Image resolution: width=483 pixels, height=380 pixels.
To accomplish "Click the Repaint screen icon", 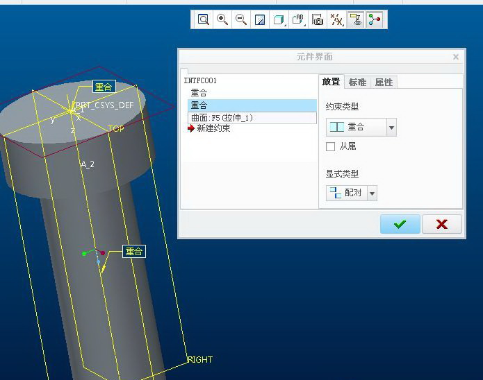I will (260, 19).
